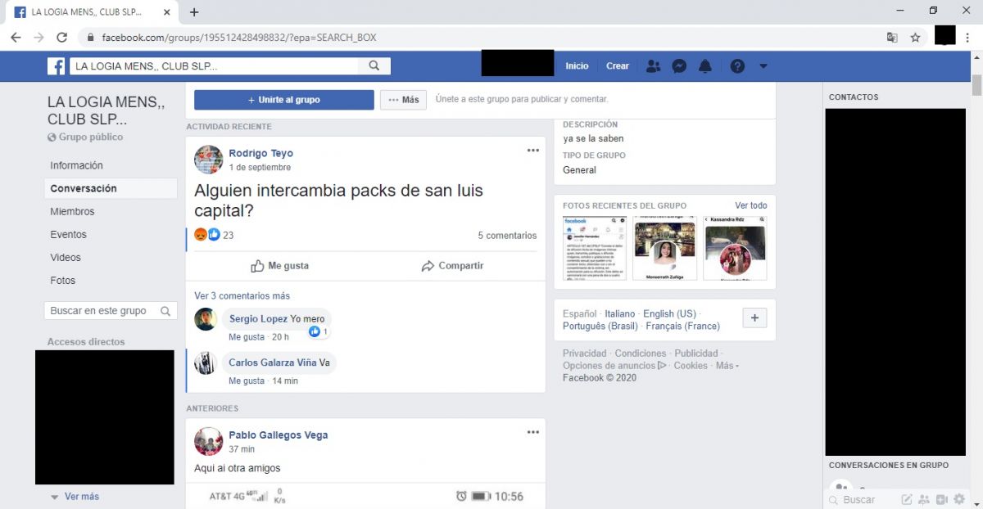Viewport: 983px width, 509px height.
Task: Click the plus button for more languages
Action: click(754, 318)
